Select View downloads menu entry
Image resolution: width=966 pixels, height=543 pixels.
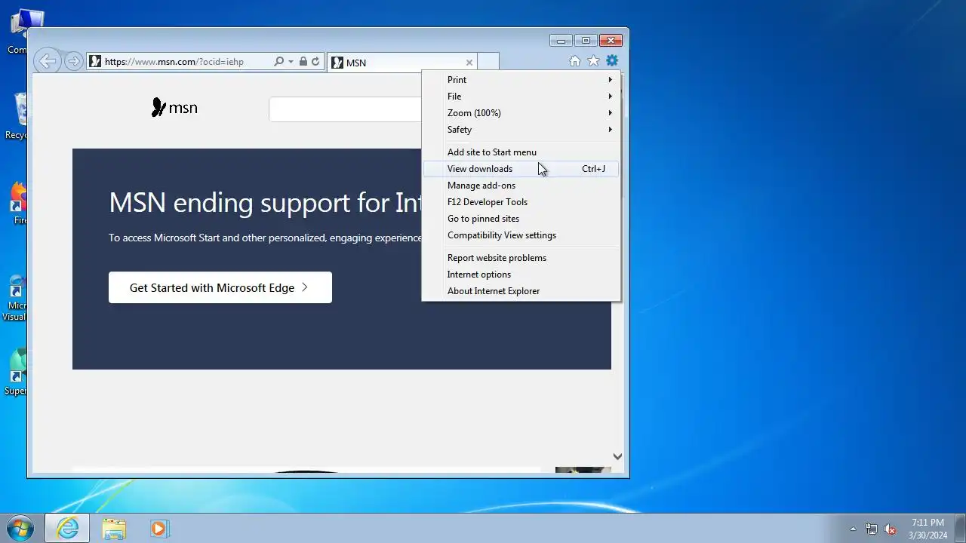(521, 169)
